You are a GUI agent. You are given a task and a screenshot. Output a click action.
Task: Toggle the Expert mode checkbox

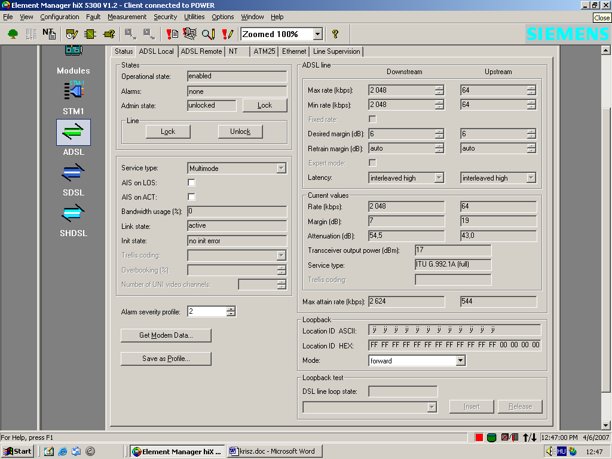[x=373, y=163]
